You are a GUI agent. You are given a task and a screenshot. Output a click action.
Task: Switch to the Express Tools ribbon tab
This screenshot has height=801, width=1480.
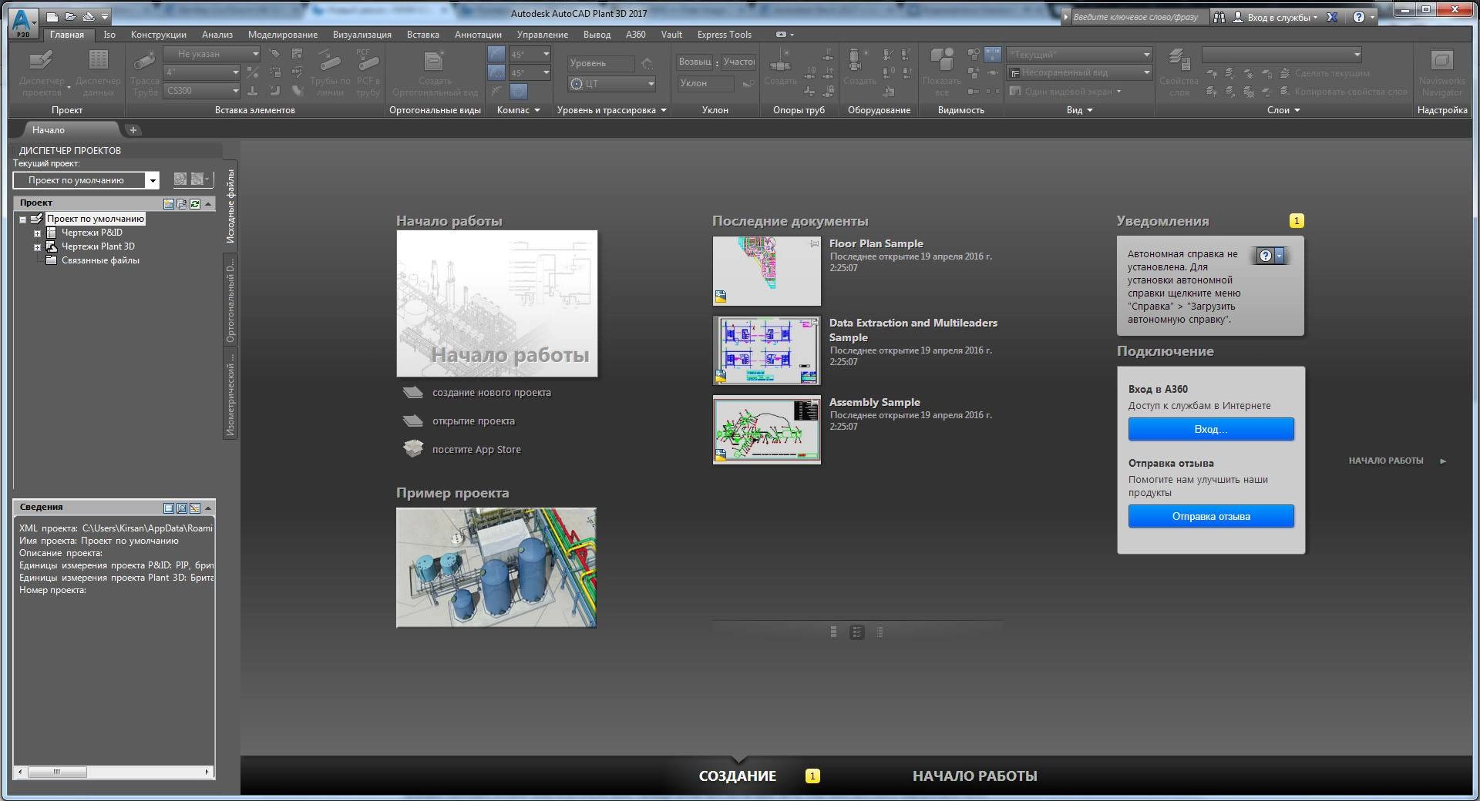point(724,35)
